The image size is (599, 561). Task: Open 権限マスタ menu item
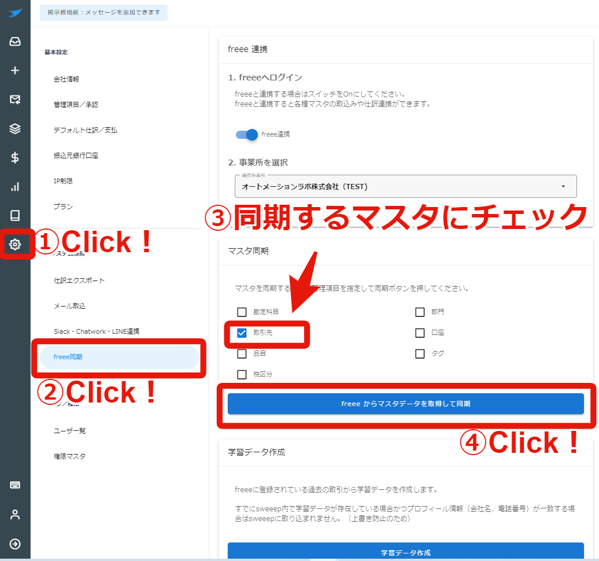[69, 456]
